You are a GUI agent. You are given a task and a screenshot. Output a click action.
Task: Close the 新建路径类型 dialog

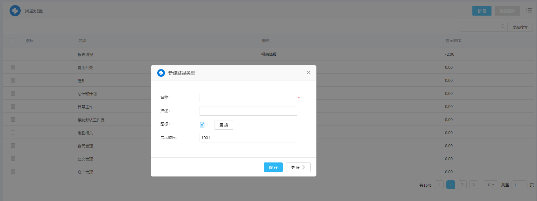point(308,73)
